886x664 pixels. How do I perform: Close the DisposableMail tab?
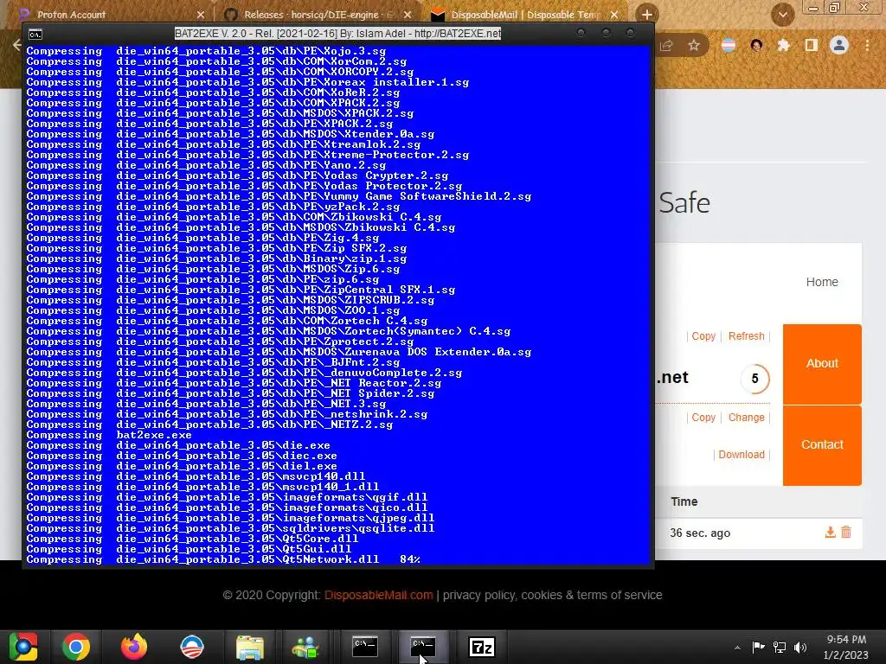pyautogui.click(x=614, y=15)
